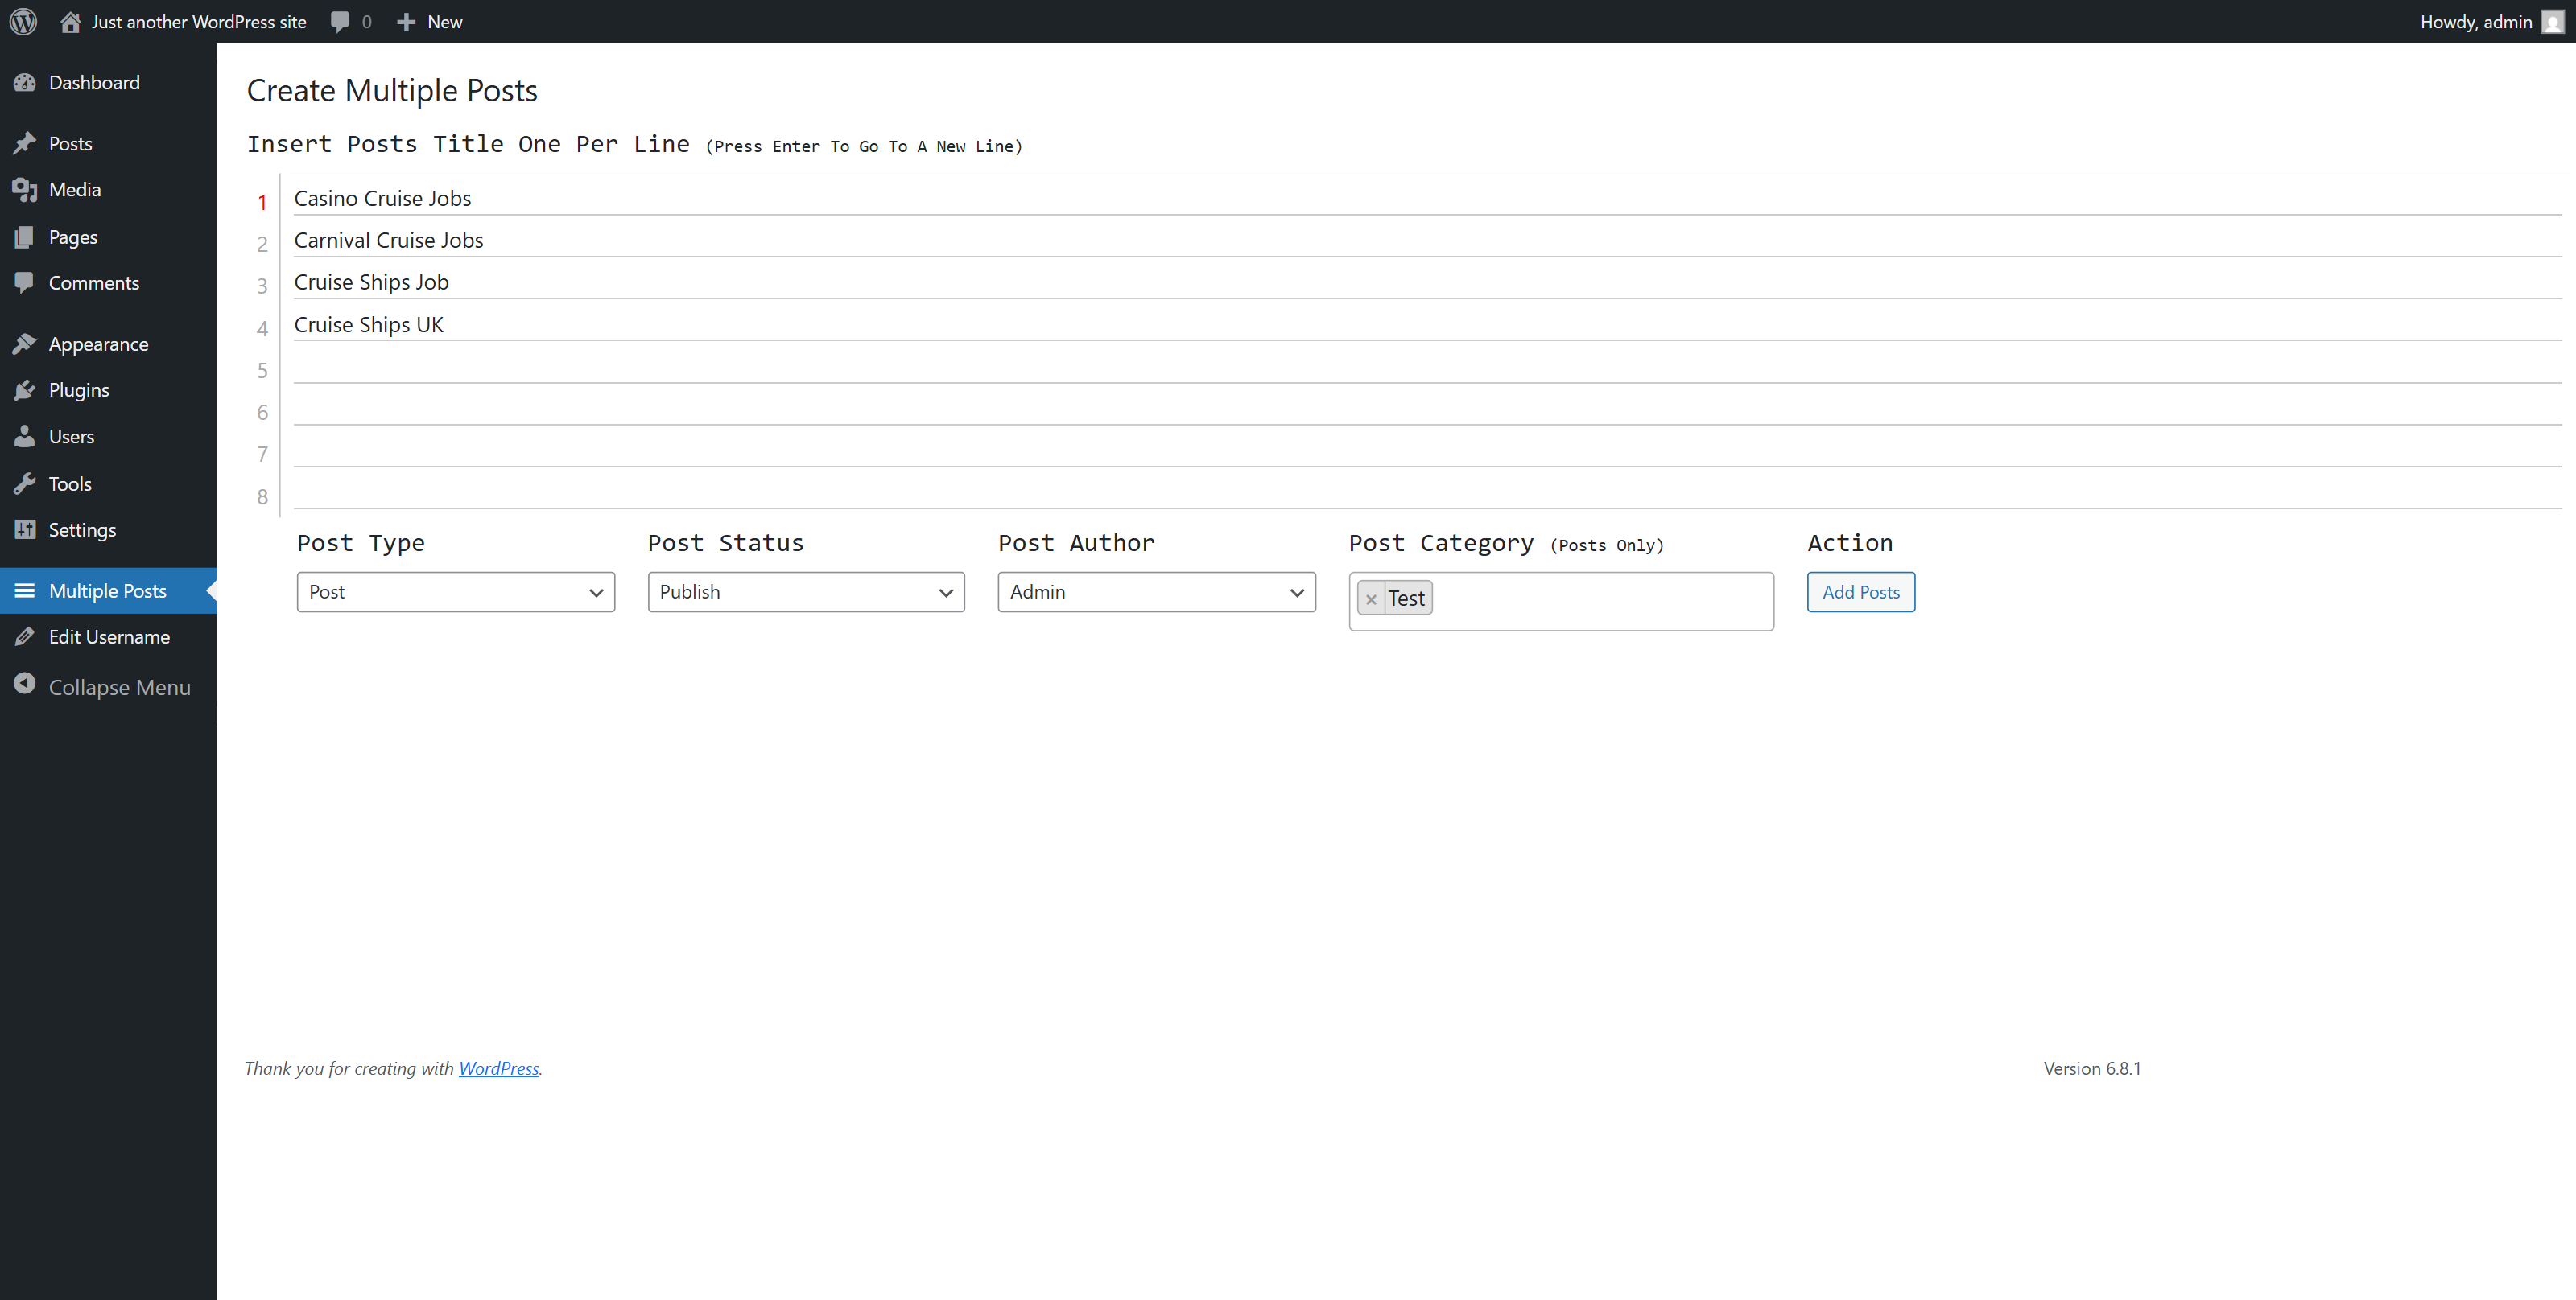Open the Post Status Publish dropdown
The image size is (2576, 1300).
point(805,591)
